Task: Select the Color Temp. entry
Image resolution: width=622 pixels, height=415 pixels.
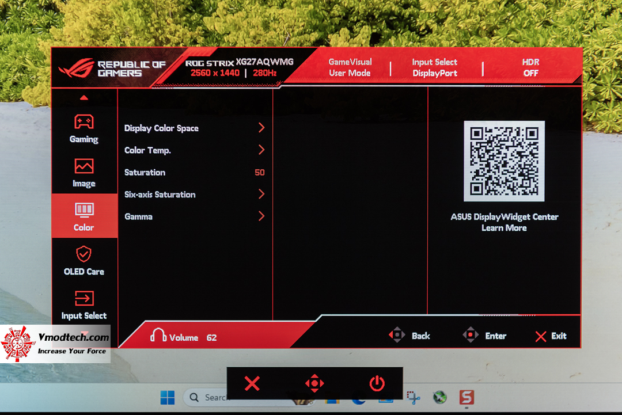Action: pos(195,150)
